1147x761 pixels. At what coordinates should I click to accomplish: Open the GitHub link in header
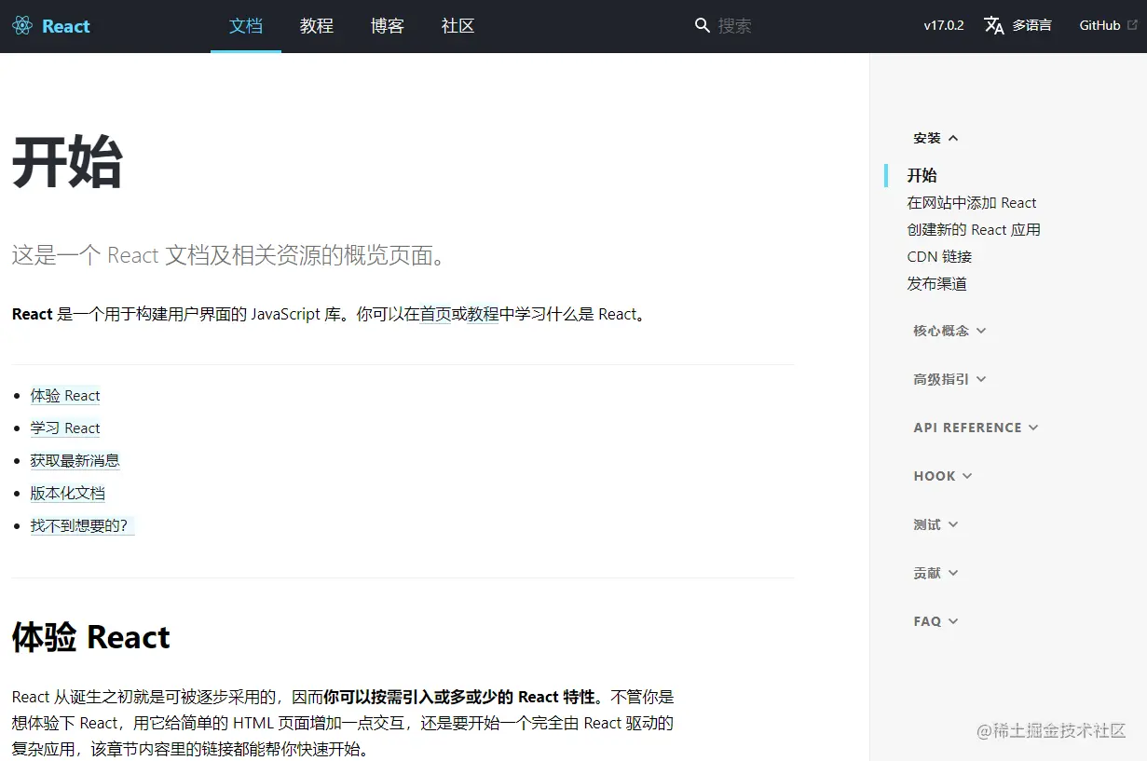1099,25
